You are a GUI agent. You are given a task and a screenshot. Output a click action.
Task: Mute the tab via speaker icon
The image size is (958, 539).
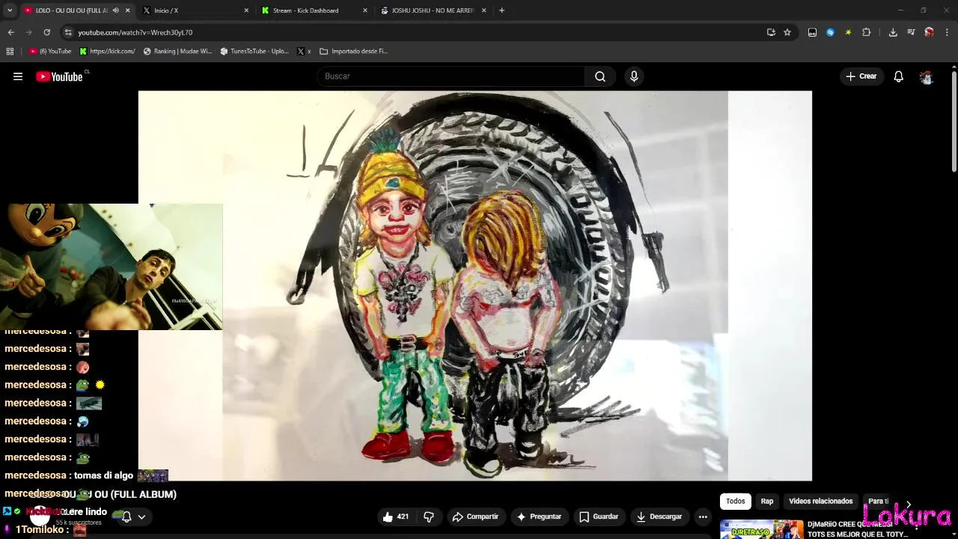click(x=115, y=10)
